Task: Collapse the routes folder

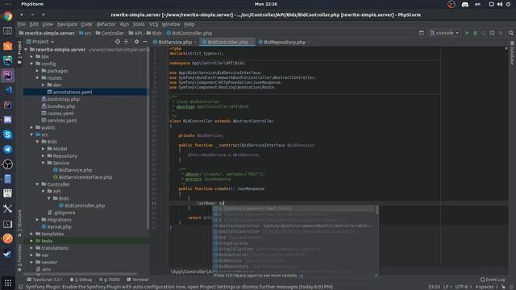Action: pyautogui.click(x=38, y=78)
